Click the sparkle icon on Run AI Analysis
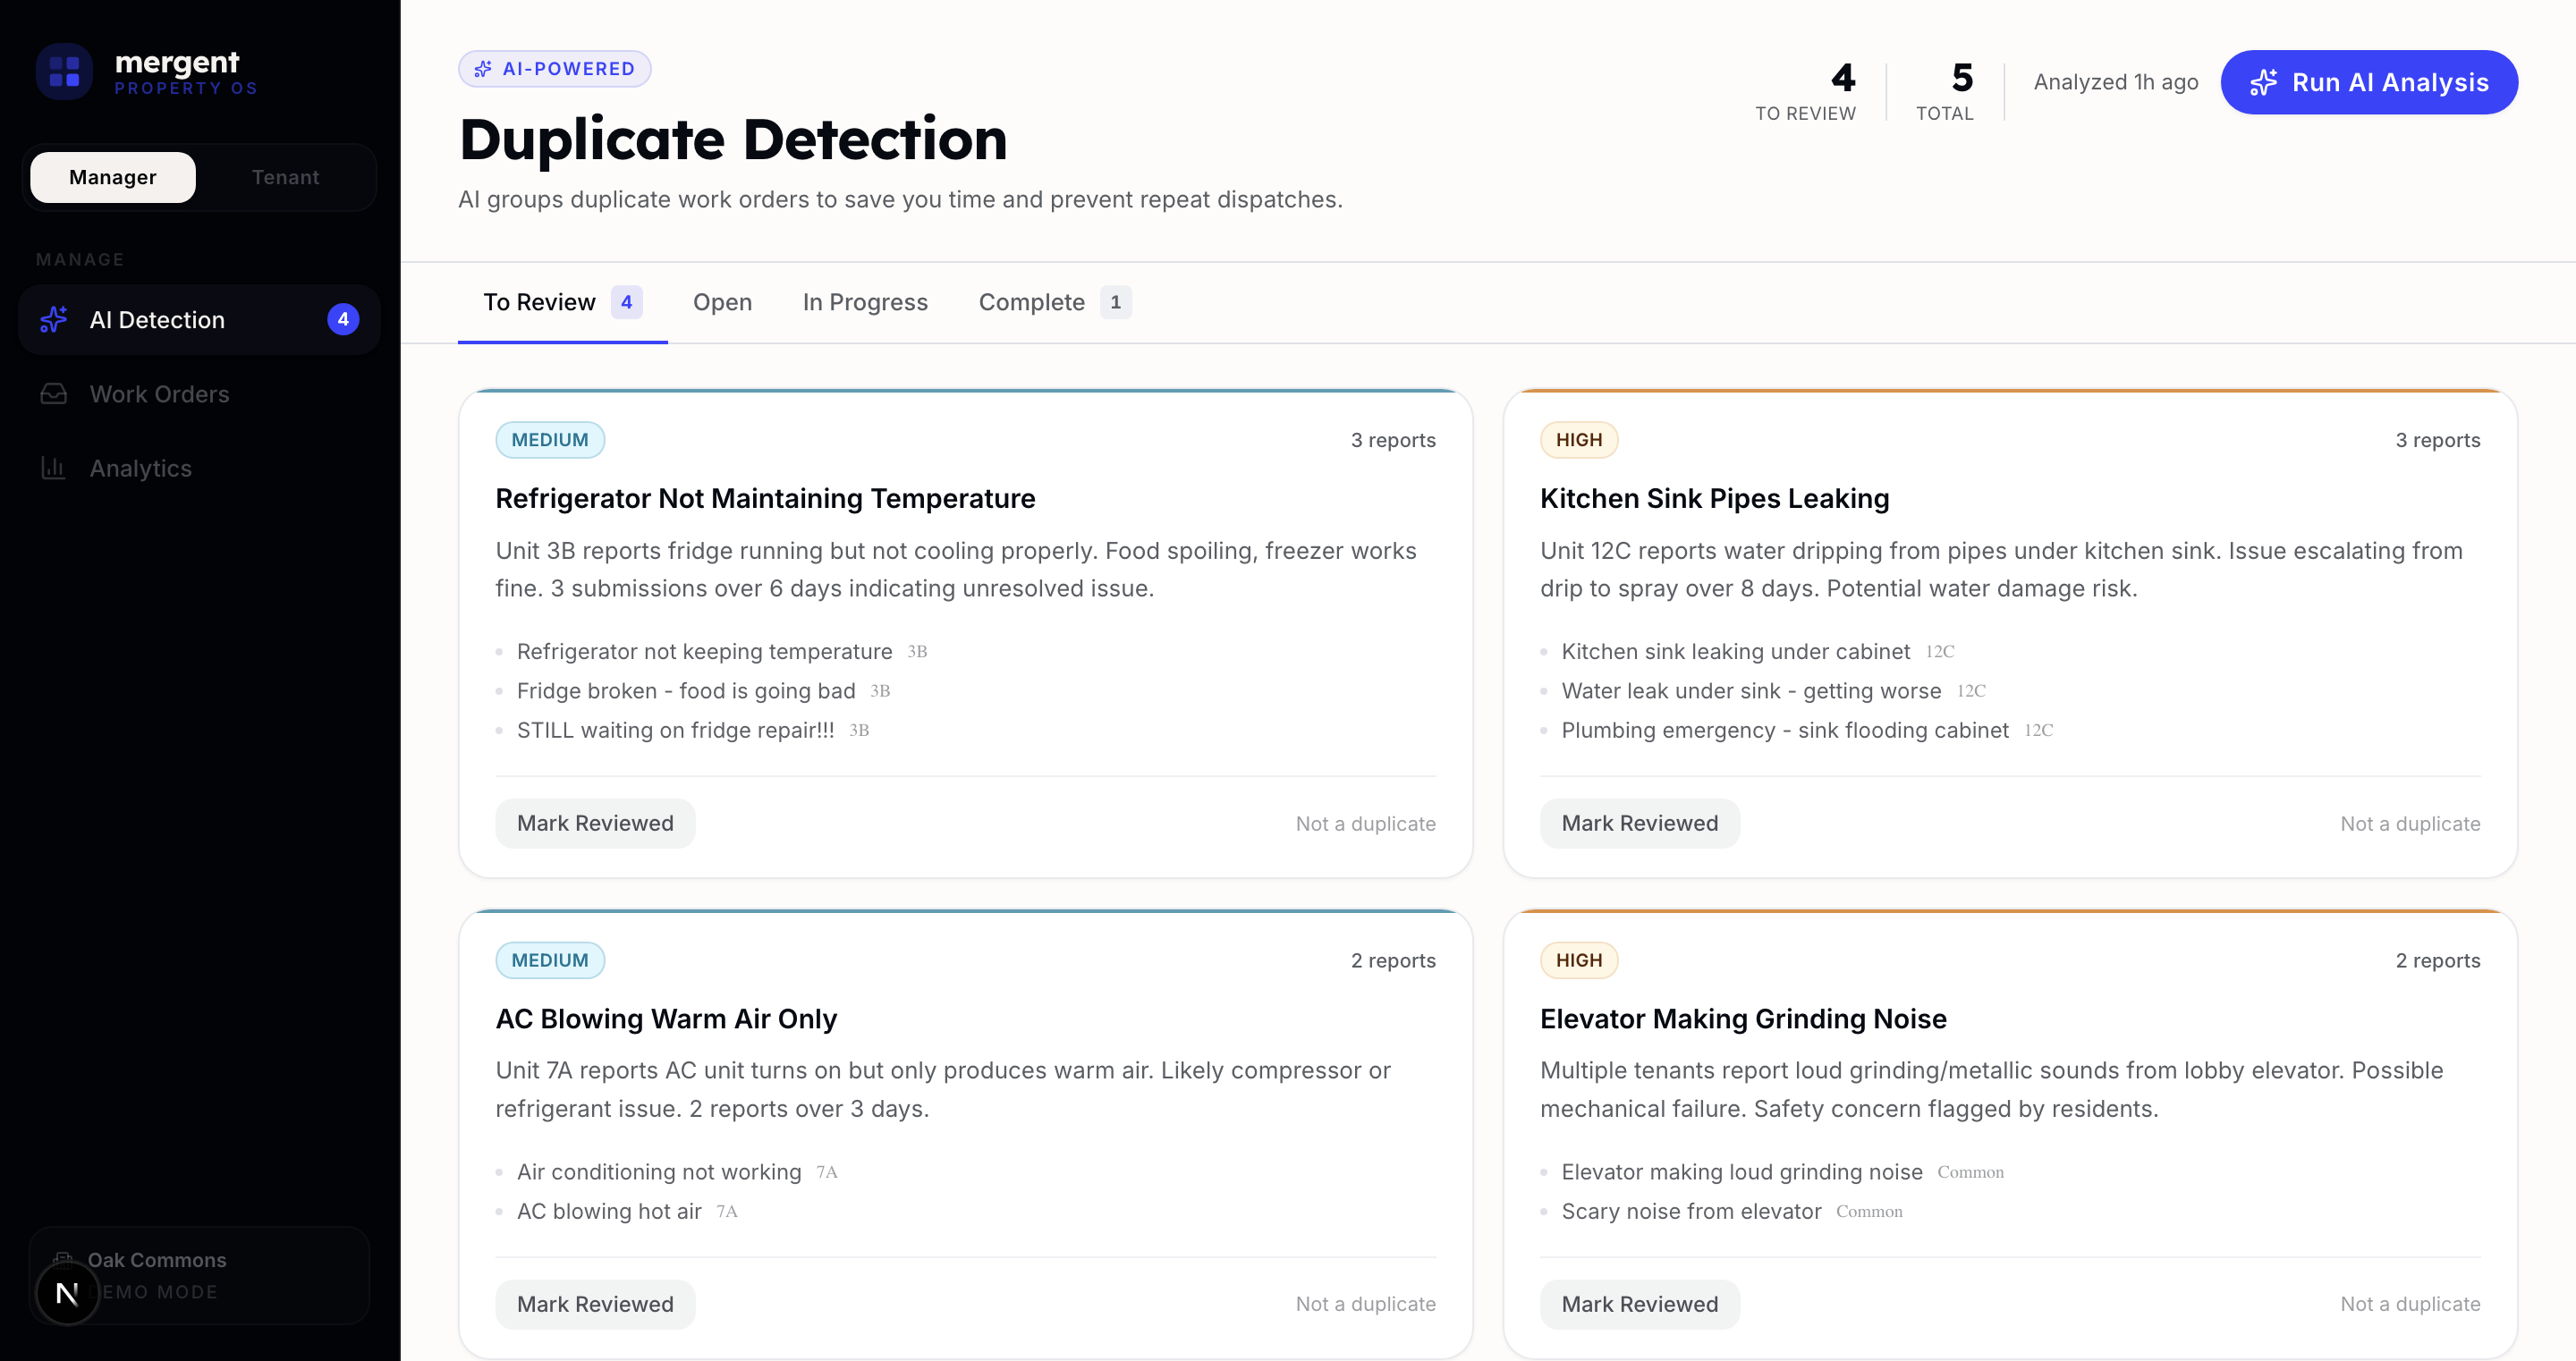2576x1361 pixels. [2263, 82]
